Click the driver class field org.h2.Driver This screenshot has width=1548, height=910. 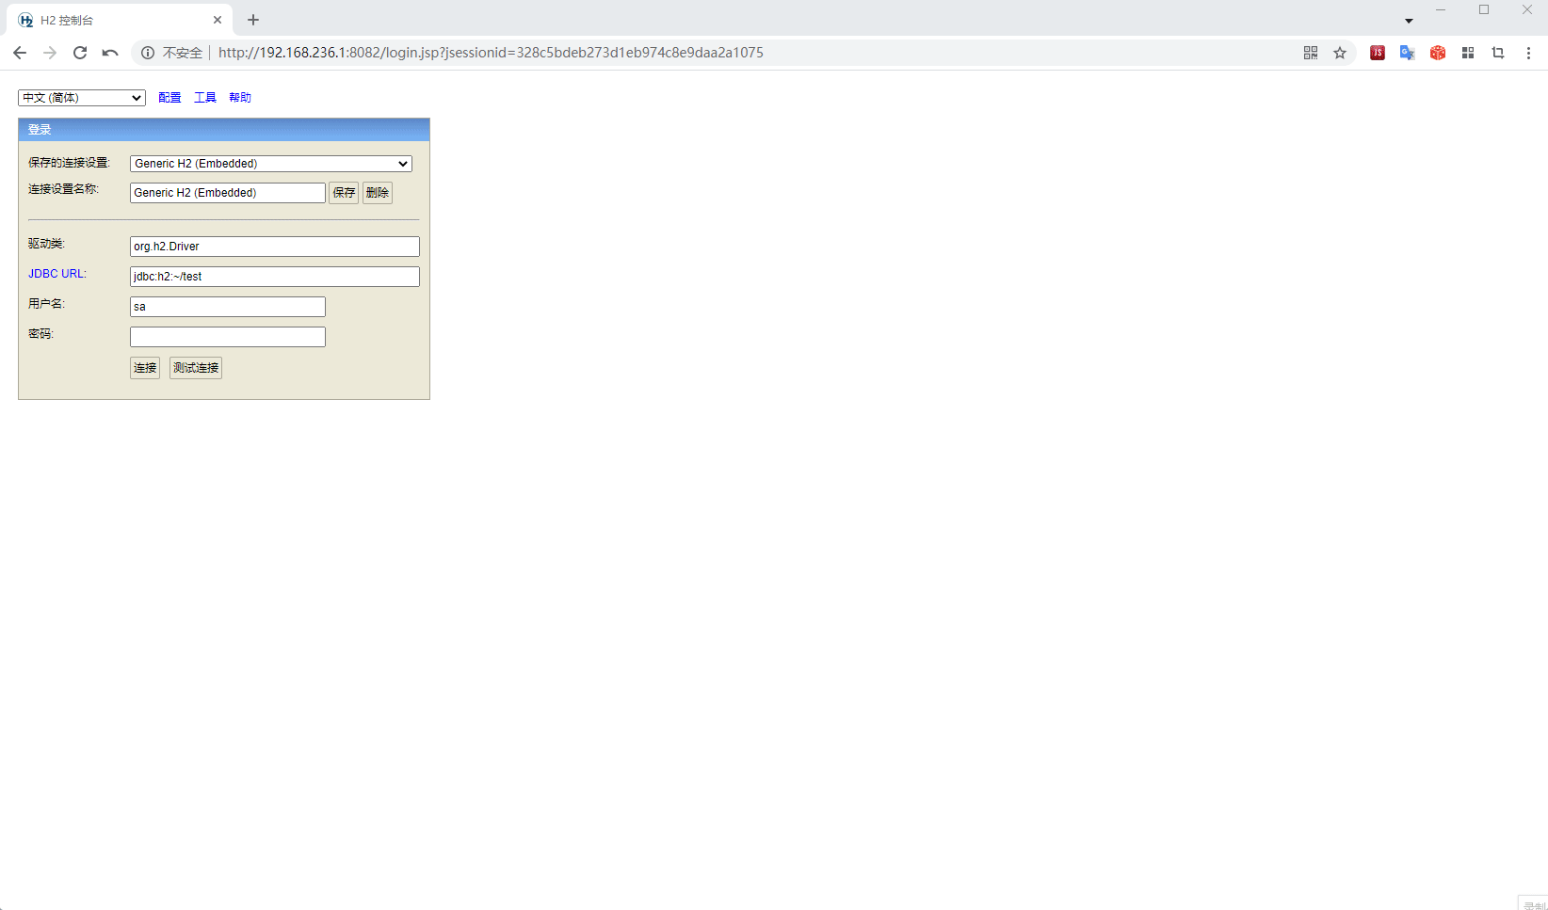click(x=275, y=247)
